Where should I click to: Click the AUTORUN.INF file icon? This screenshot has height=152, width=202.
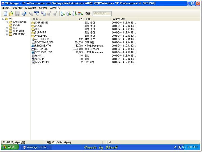coord(33,39)
